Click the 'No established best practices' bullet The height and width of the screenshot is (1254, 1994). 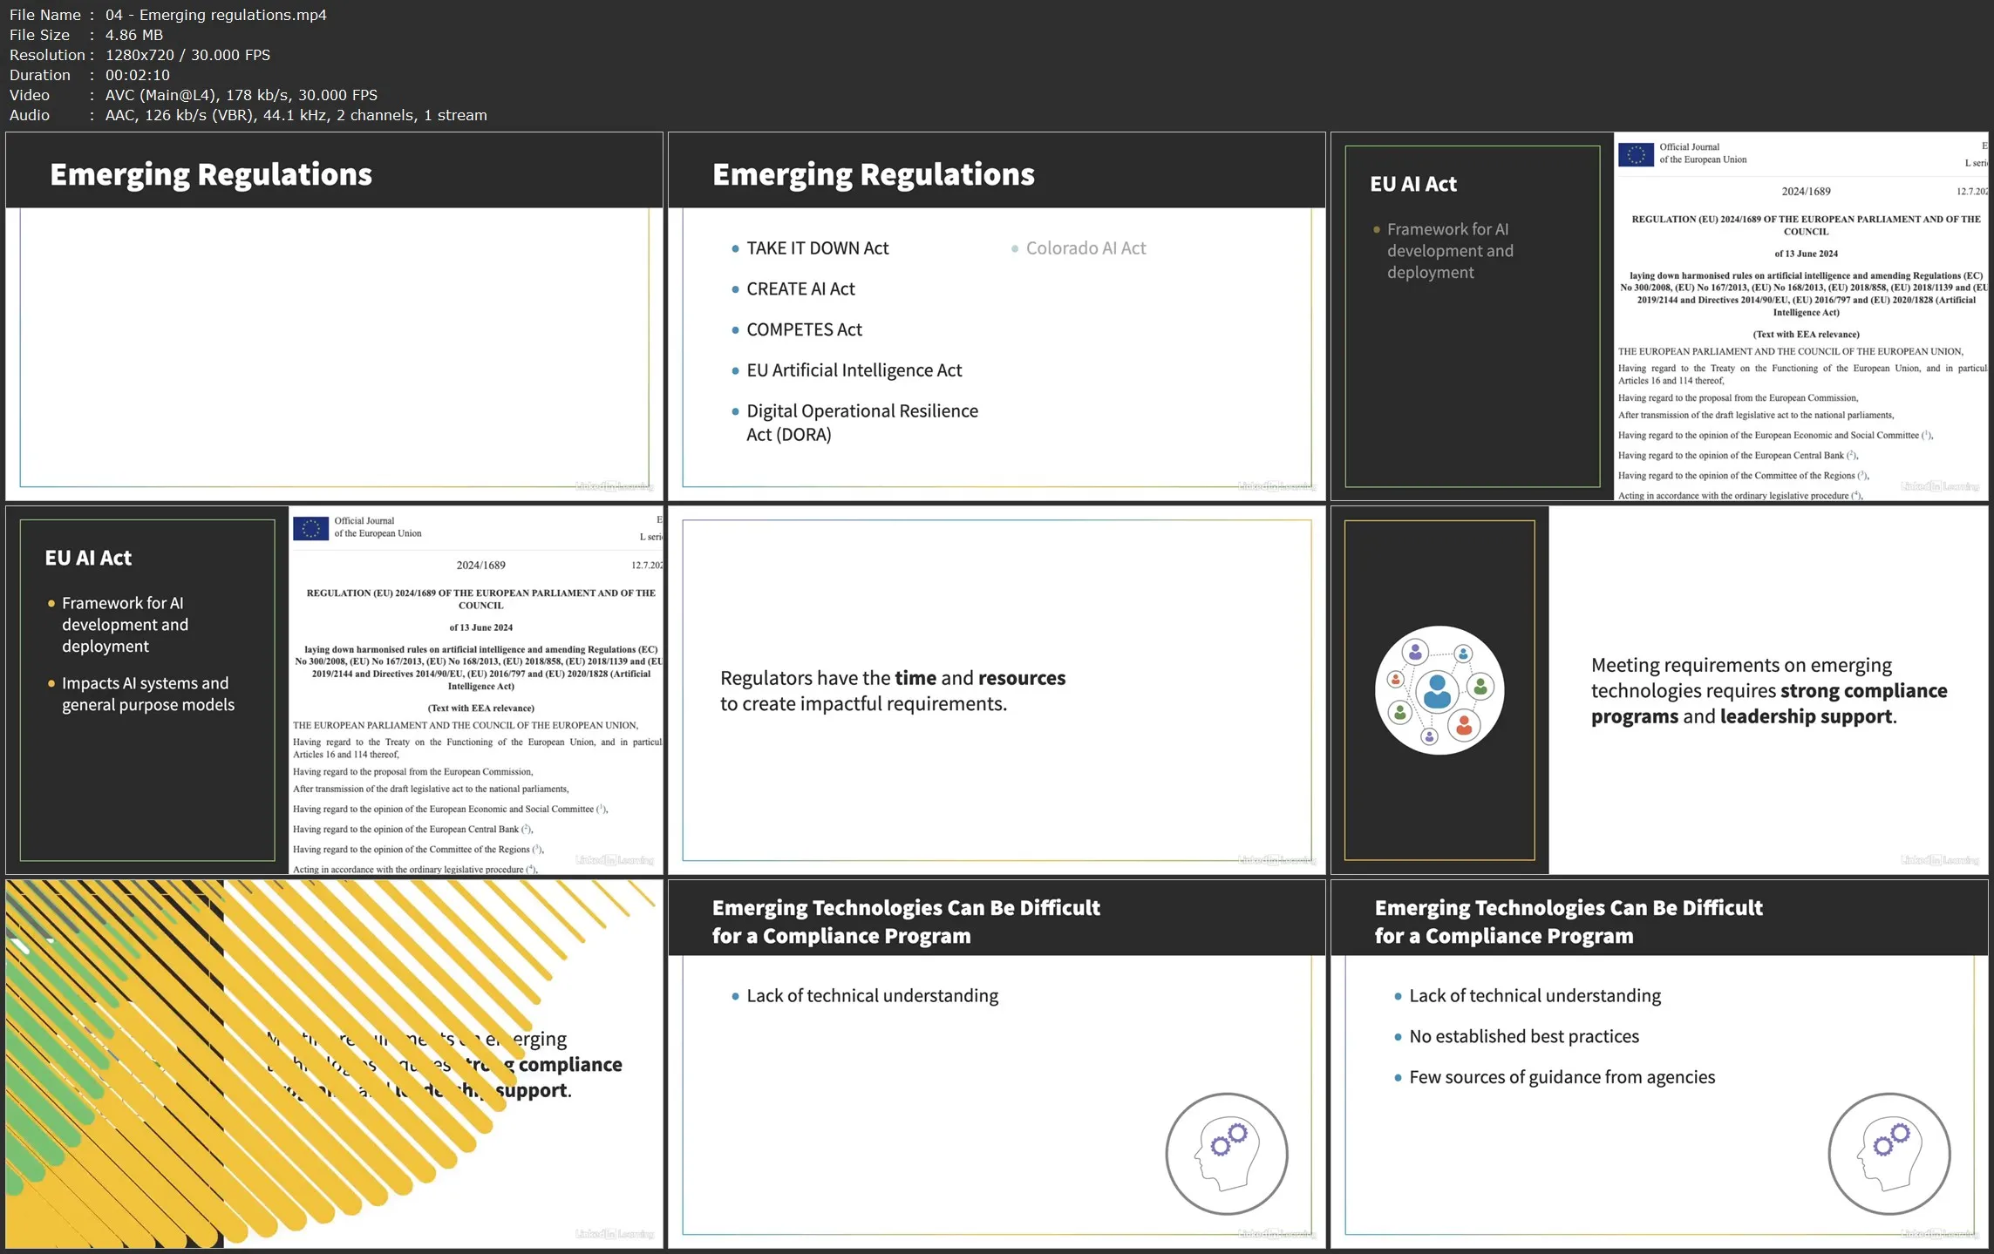[x=1524, y=1037]
